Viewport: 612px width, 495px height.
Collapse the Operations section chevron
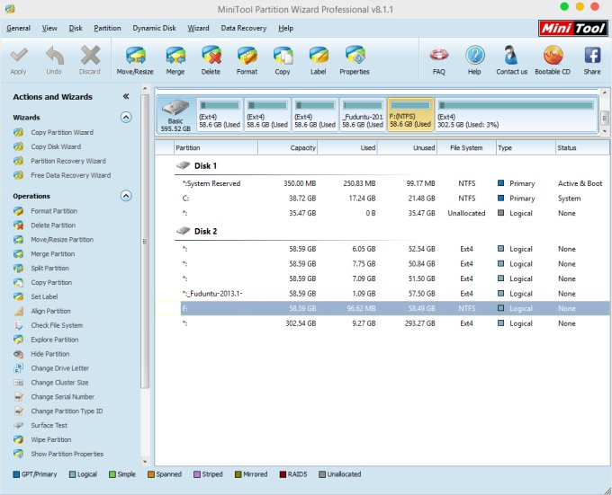pos(126,196)
